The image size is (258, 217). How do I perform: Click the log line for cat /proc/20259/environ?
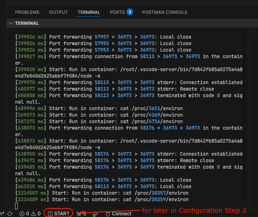click(102, 200)
